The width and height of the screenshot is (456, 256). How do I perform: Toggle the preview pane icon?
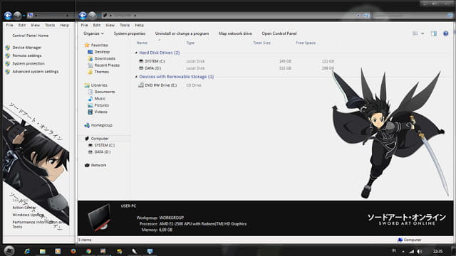pos(434,33)
